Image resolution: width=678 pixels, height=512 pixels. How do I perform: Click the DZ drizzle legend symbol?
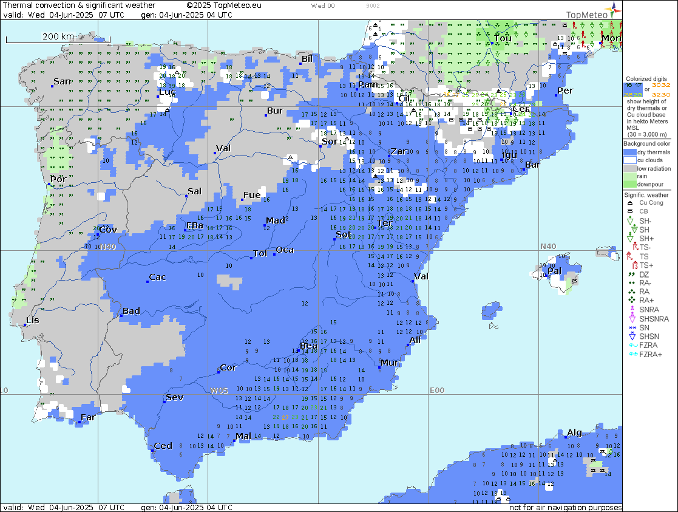[x=631, y=275]
